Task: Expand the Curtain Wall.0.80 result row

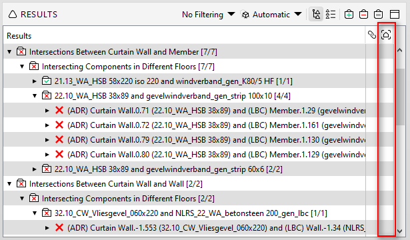Action: pos(47,155)
